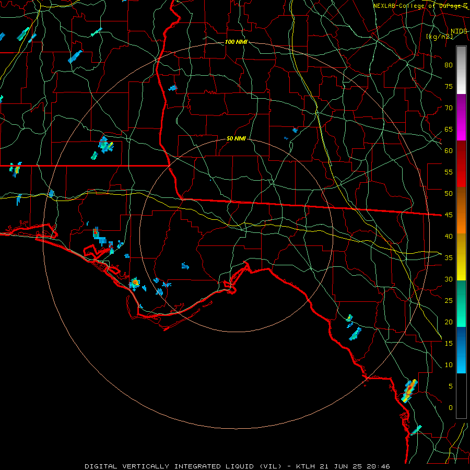Click the 50 value on the color scale
Image resolution: width=470 pixels, height=470 pixels.
coord(449,193)
